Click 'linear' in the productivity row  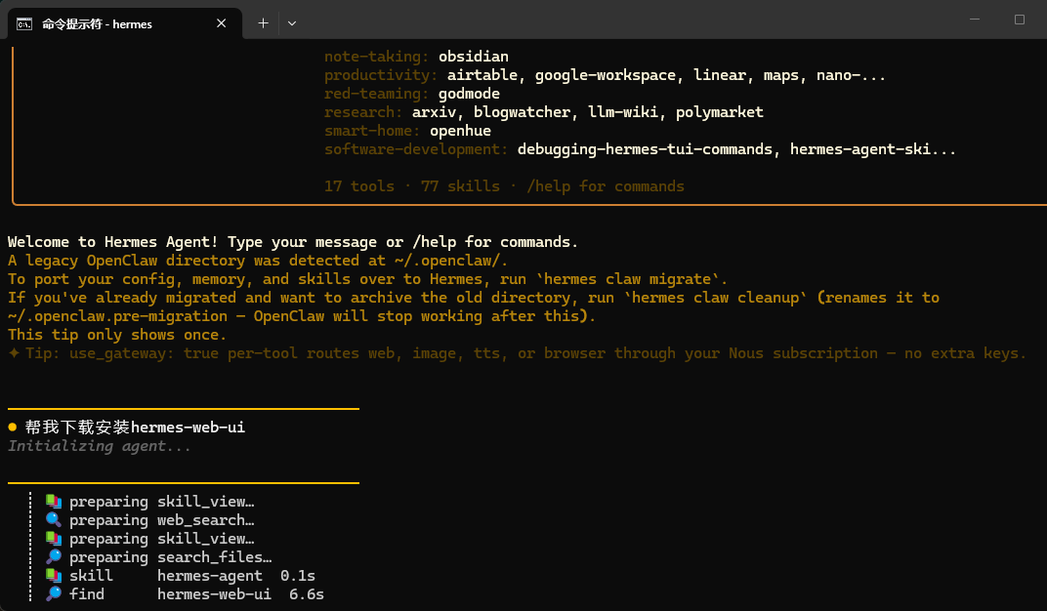[719, 75]
